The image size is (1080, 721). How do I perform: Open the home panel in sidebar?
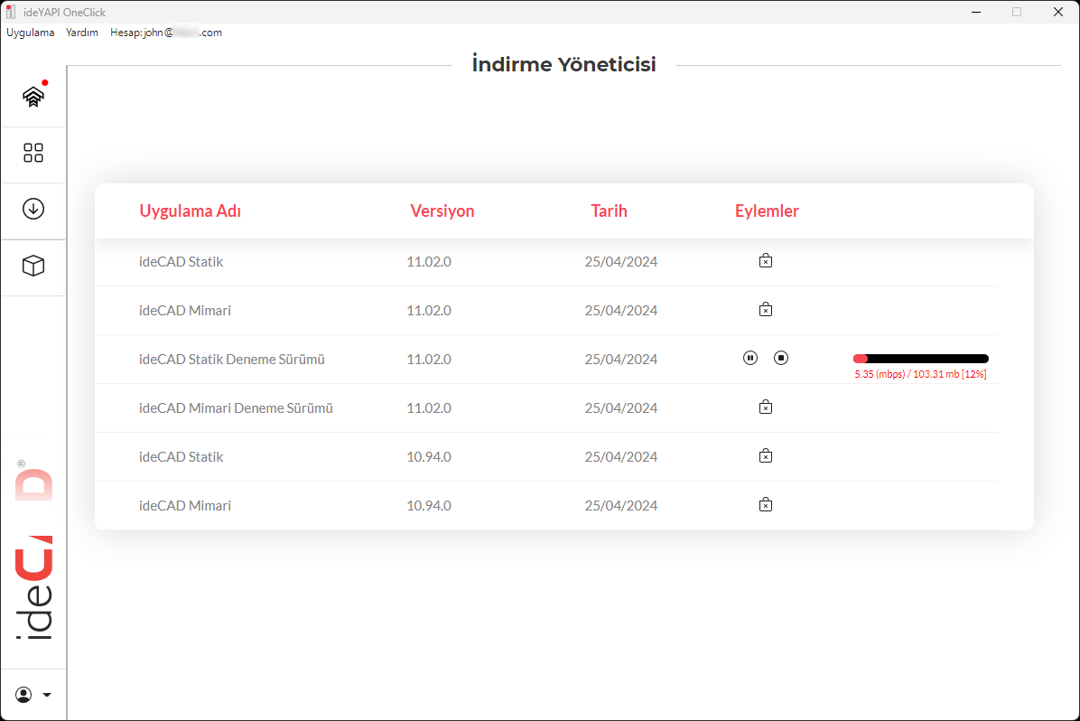33,97
